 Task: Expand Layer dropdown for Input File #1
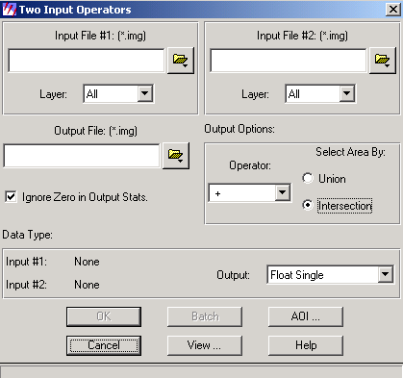[145, 93]
